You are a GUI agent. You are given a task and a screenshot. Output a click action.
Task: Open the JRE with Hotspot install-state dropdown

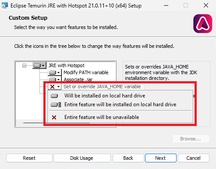[x=39, y=65]
